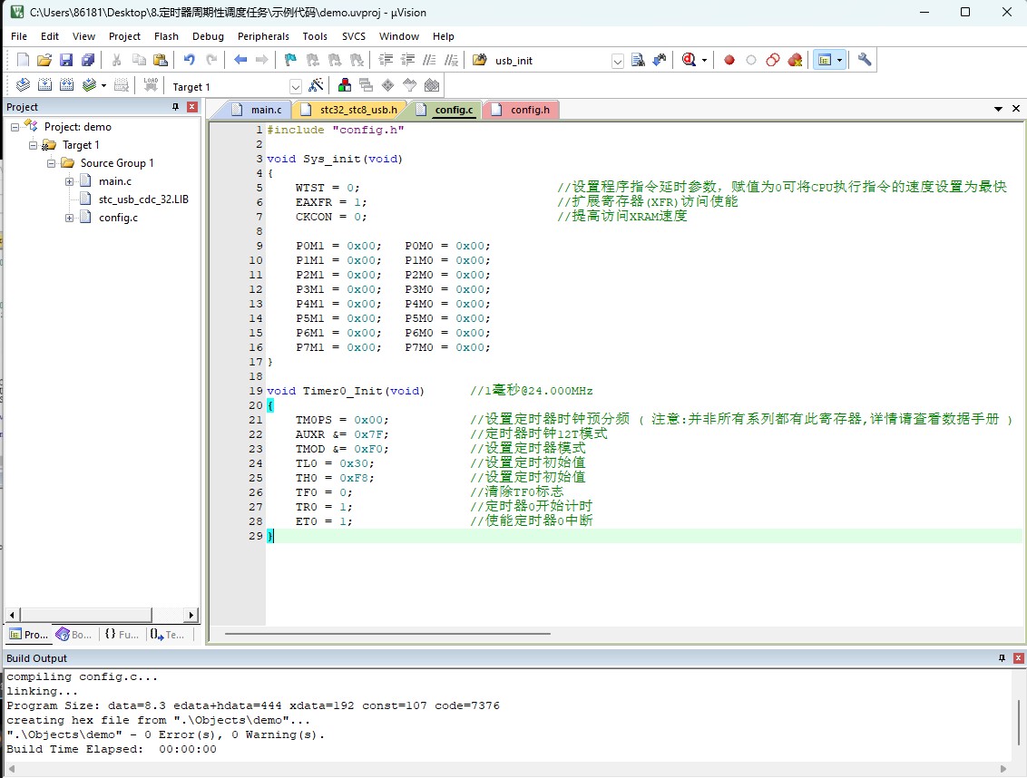Undo the last edit
Viewport: 1027px width, 778px height.
[190, 60]
